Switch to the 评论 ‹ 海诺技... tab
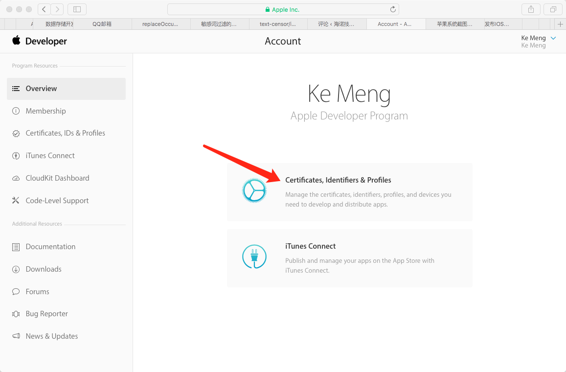This screenshot has width=566, height=372. coord(337,24)
